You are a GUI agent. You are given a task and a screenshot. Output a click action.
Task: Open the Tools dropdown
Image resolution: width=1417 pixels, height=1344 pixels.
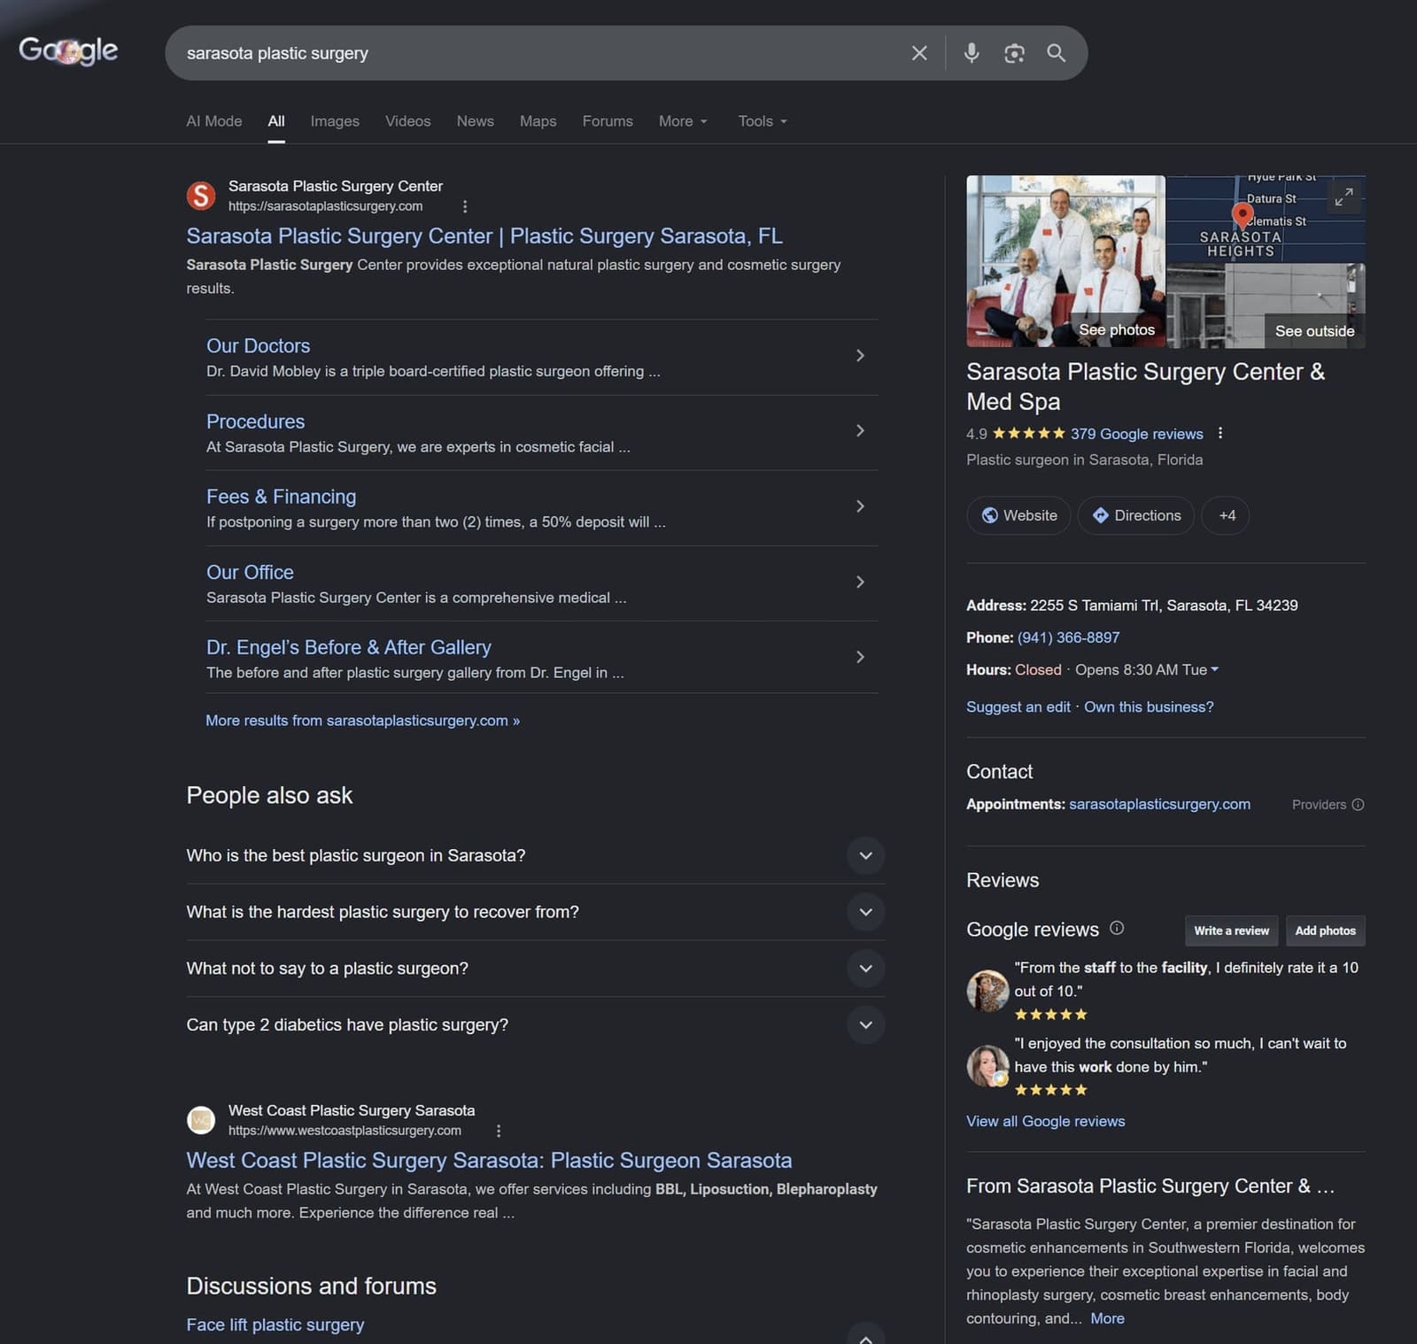click(x=763, y=121)
